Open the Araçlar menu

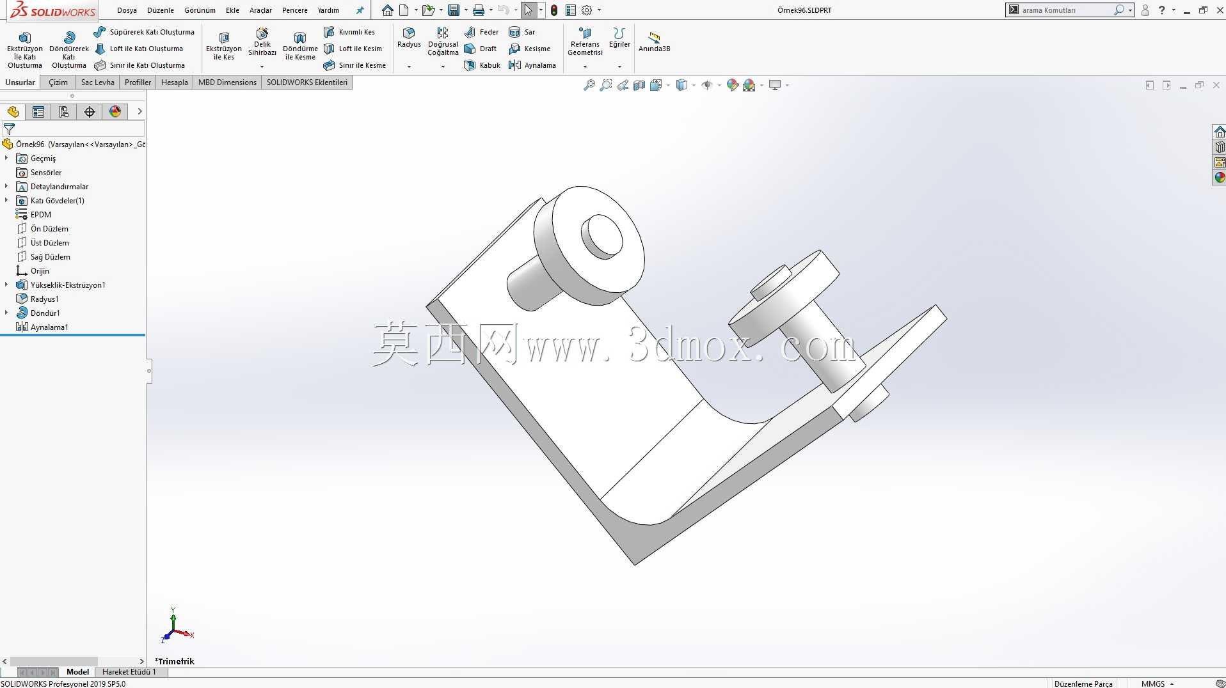pos(260,10)
